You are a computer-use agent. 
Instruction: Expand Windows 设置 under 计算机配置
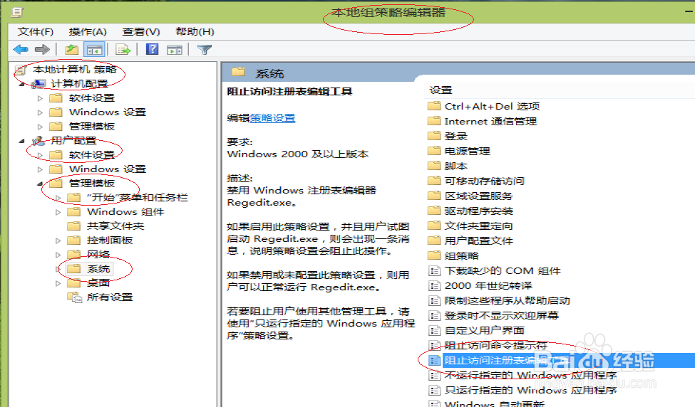point(40,112)
